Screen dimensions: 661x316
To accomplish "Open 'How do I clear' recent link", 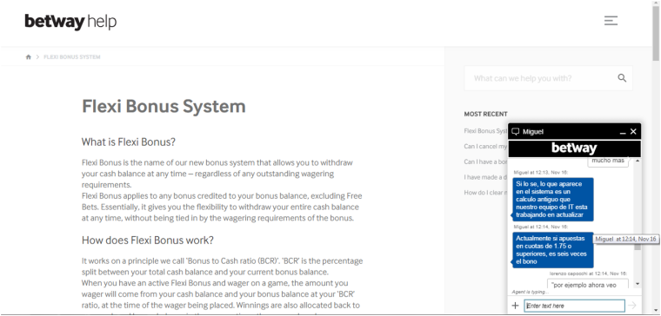I will (485, 193).
